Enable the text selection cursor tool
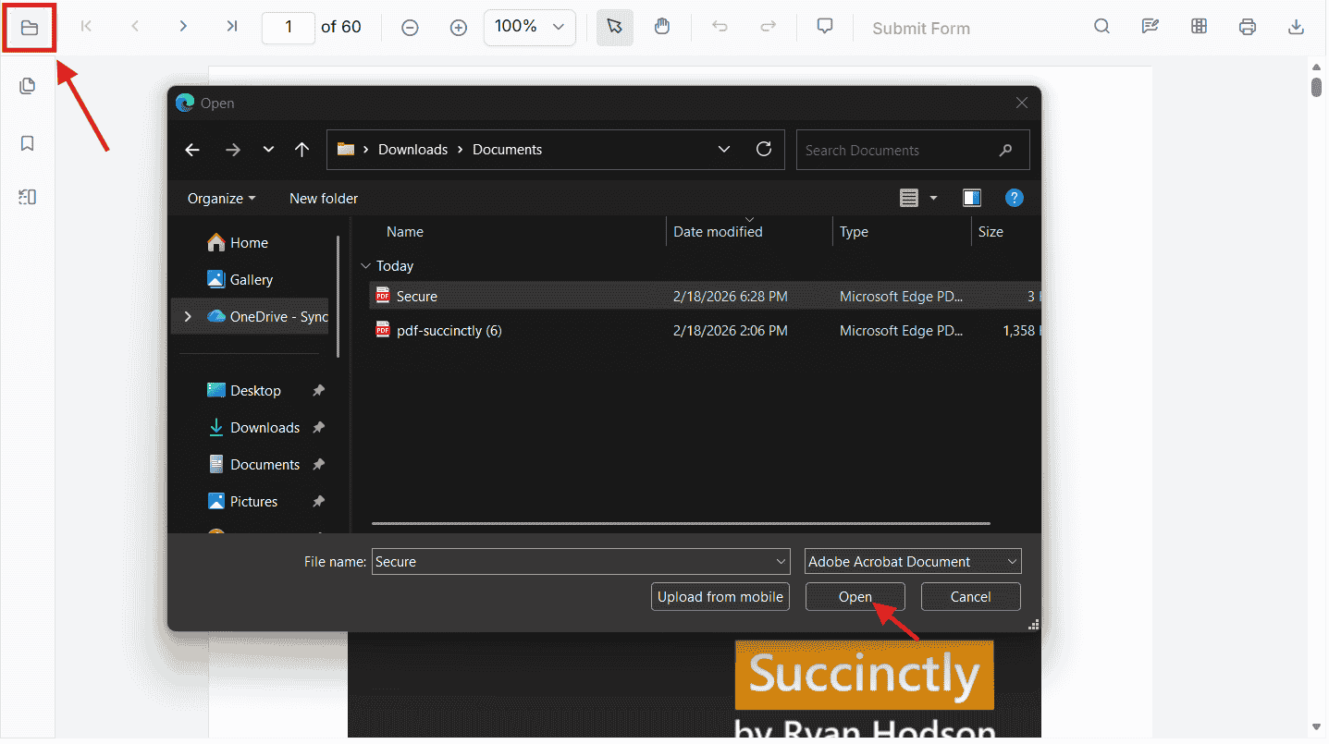This screenshot has width=1329, height=744. point(614,27)
